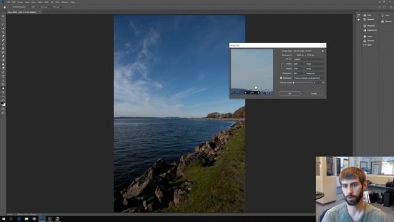Change screen mode at toolbar bottom
The width and height of the screenshot is (394, 222).
tap(3, 113)
